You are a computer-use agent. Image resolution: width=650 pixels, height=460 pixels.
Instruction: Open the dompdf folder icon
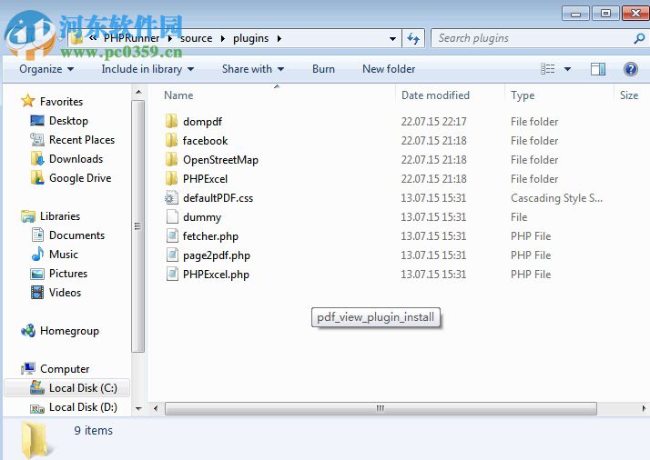pos(171,121)
